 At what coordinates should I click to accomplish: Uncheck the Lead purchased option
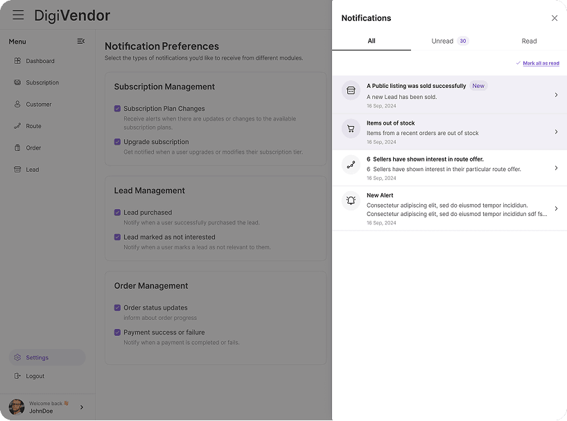coord(118,213)
